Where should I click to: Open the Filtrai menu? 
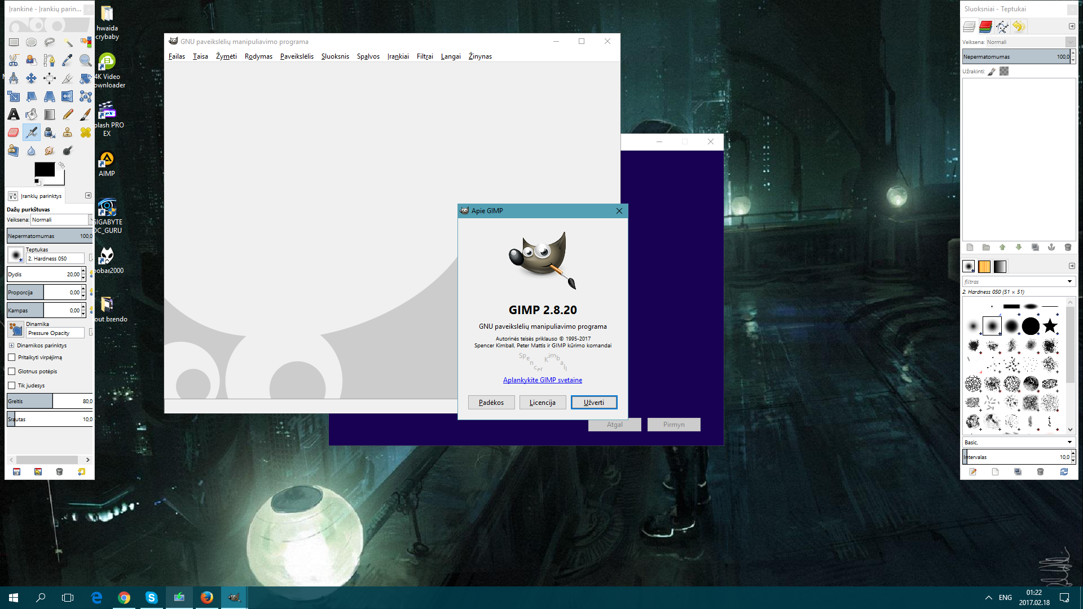click(425, 56)
